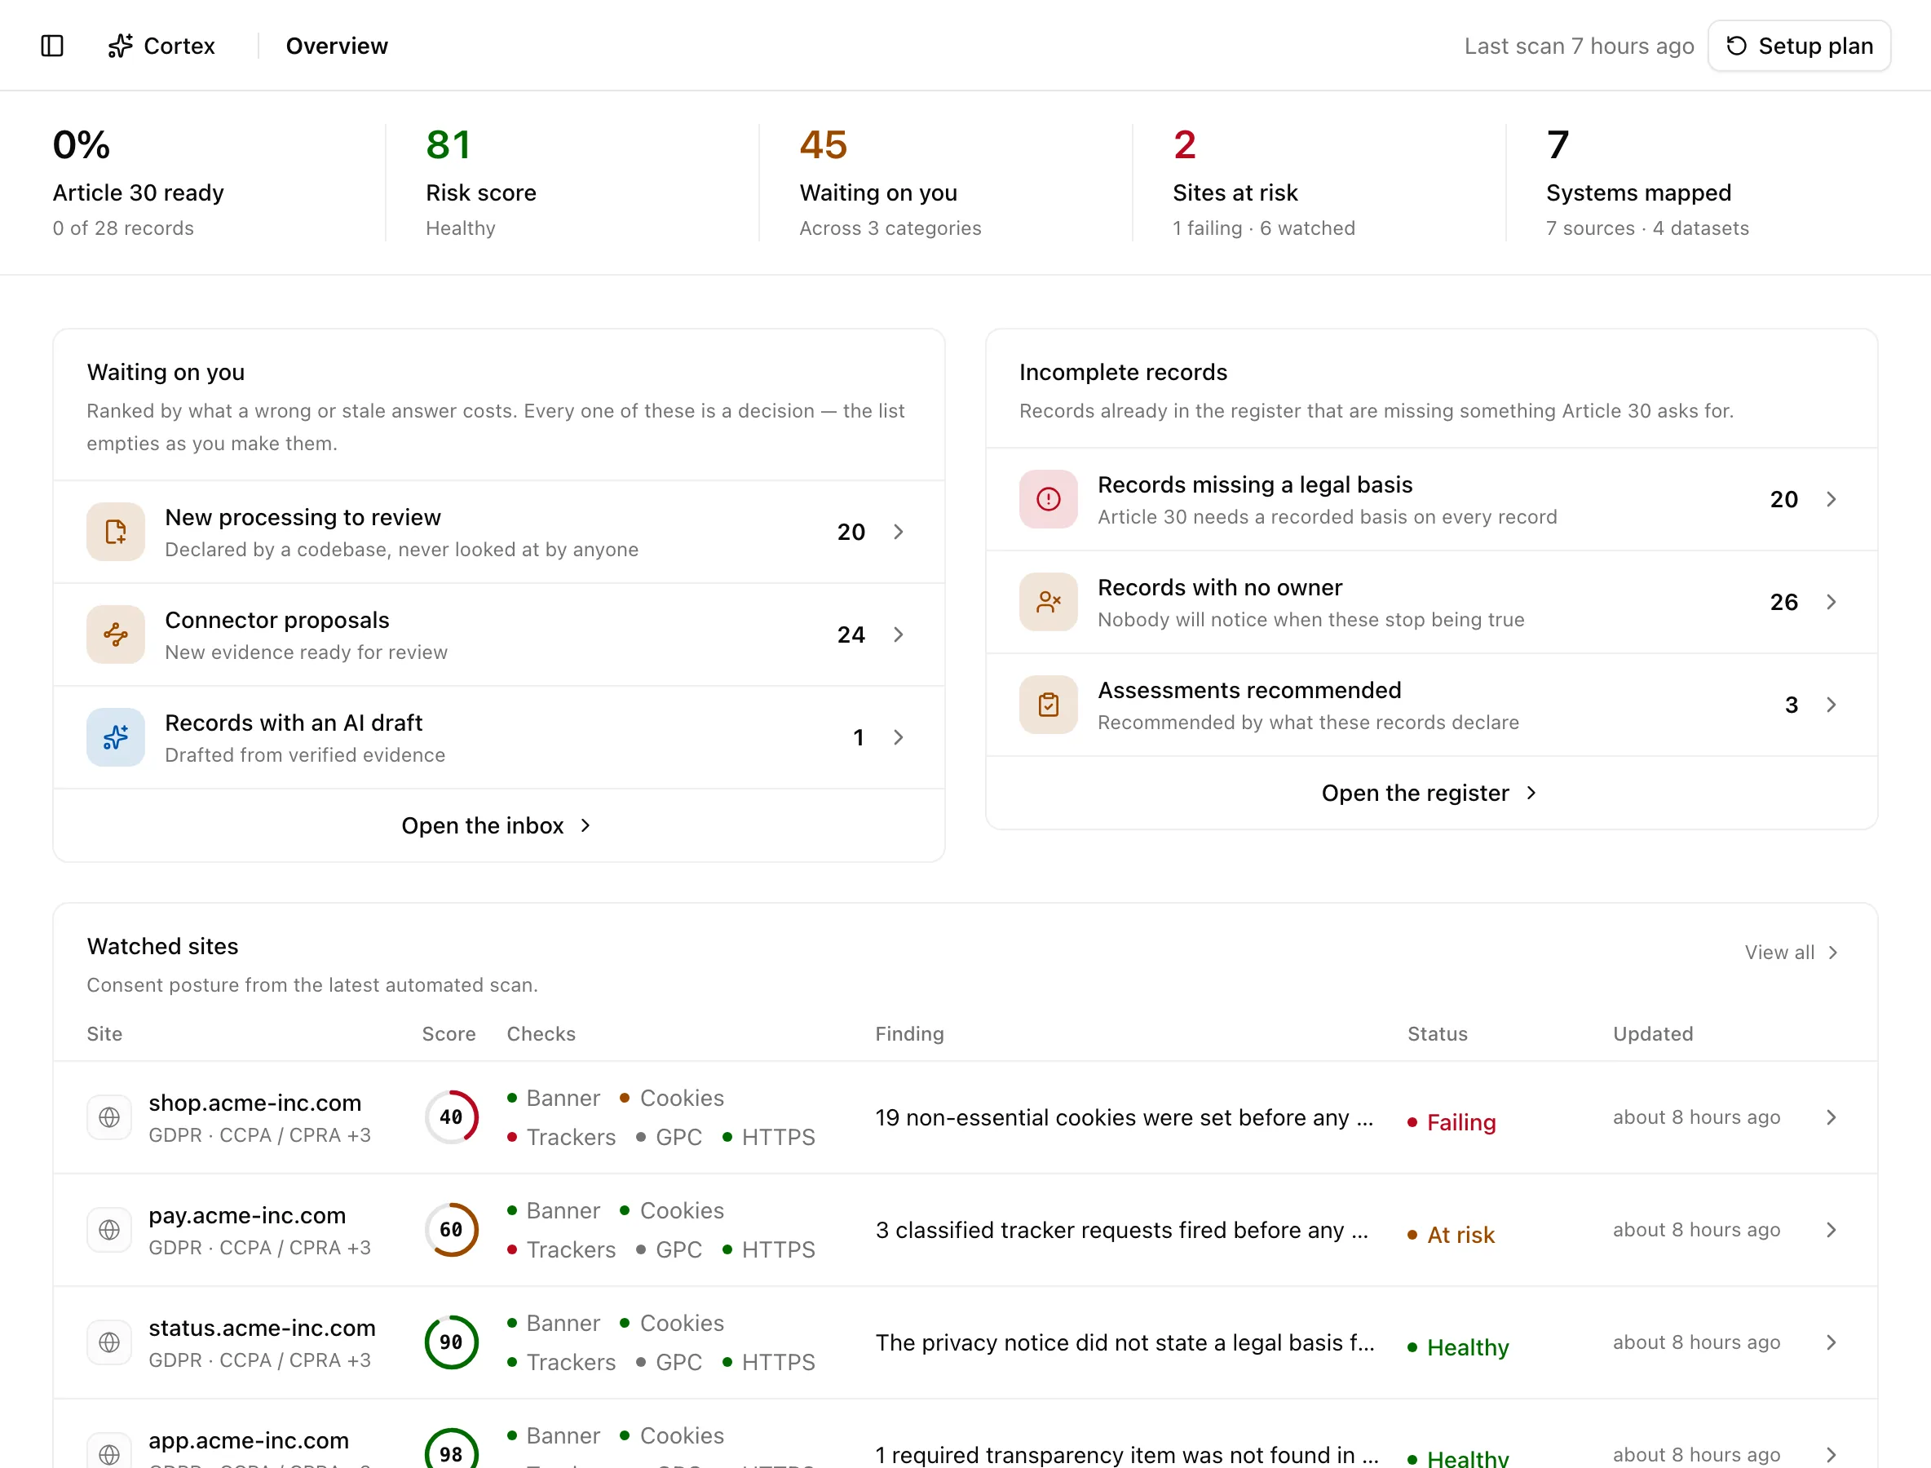Open status.acme-inc.com row chevron
The image size is (1931, 1468).
click(x=1832, y=1342)
